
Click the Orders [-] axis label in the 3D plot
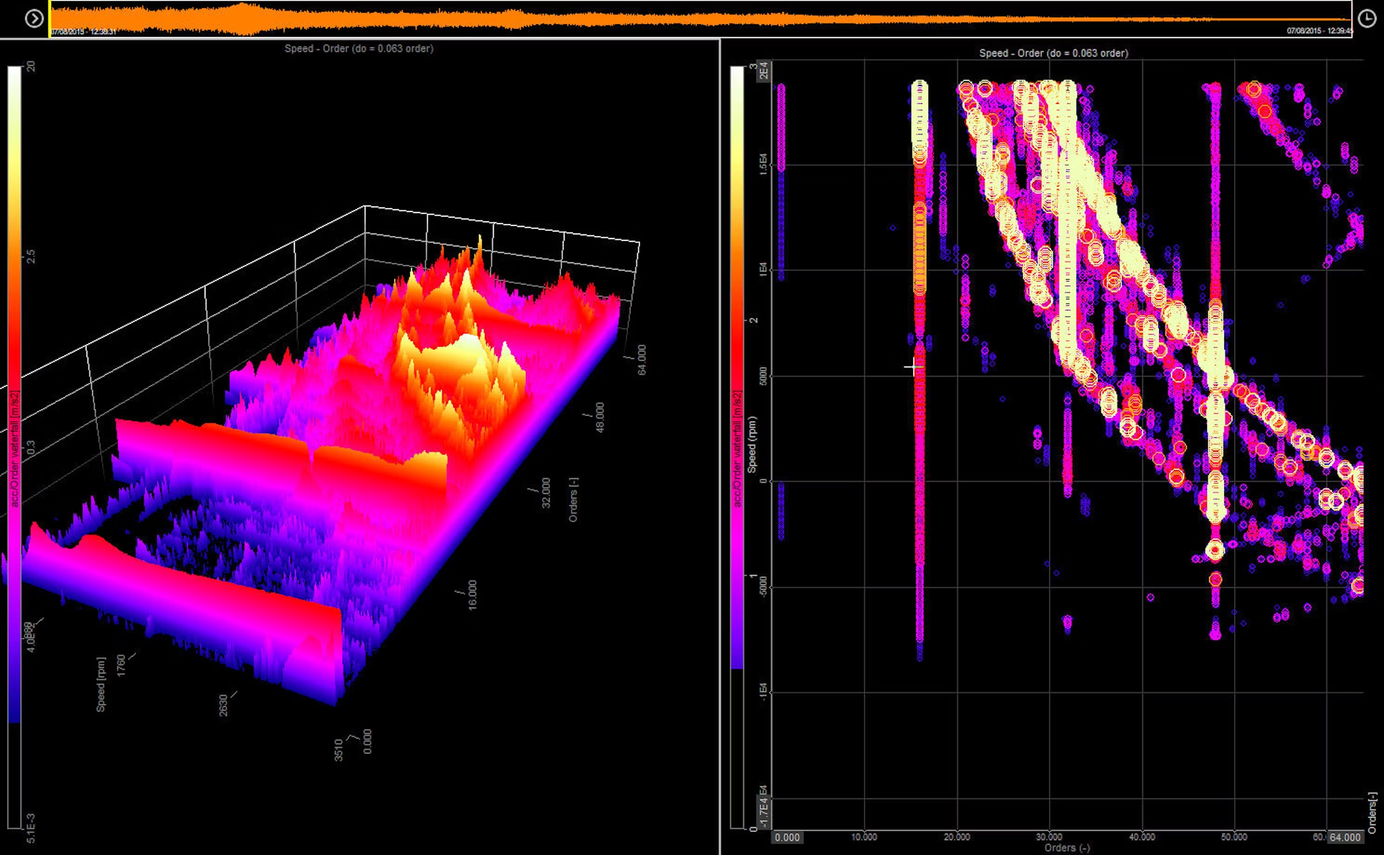click(x=573, y=500)
